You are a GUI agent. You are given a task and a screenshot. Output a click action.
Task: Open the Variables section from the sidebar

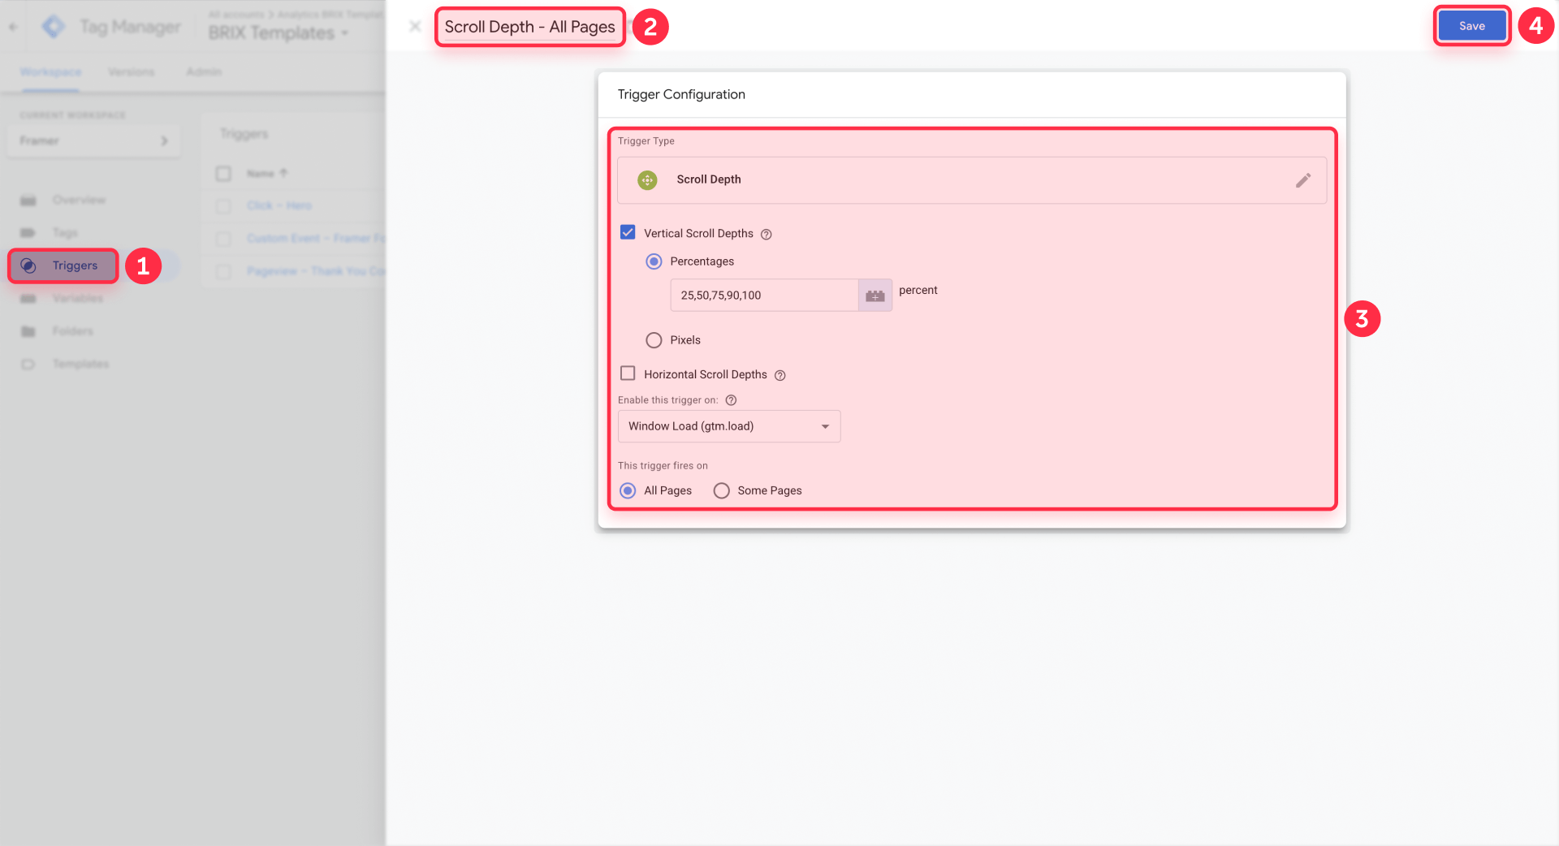tap(28, 298)
